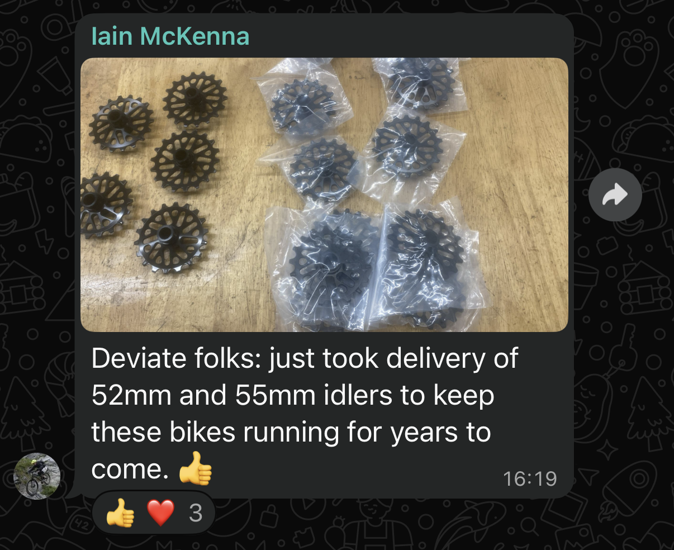Tap the two large bagged idlers in the photo
The width and height of the screenshot is (674, 550).
click(374, 265)
